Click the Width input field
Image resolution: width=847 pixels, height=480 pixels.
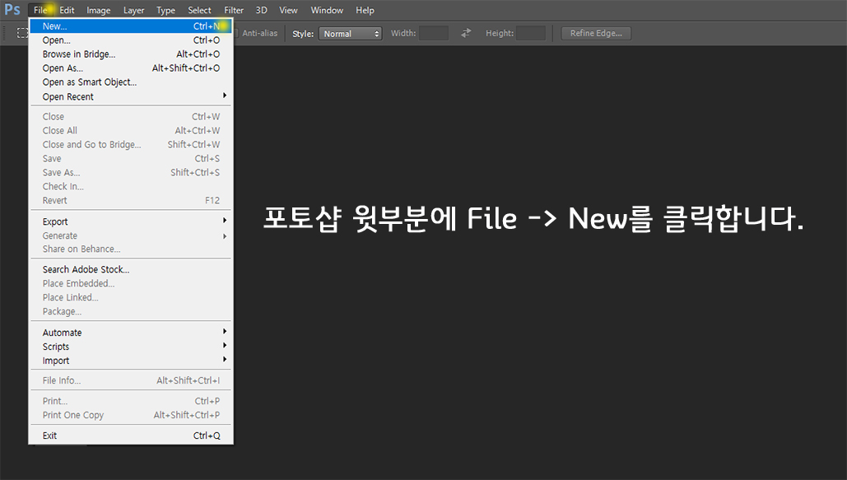click(434, 33)
